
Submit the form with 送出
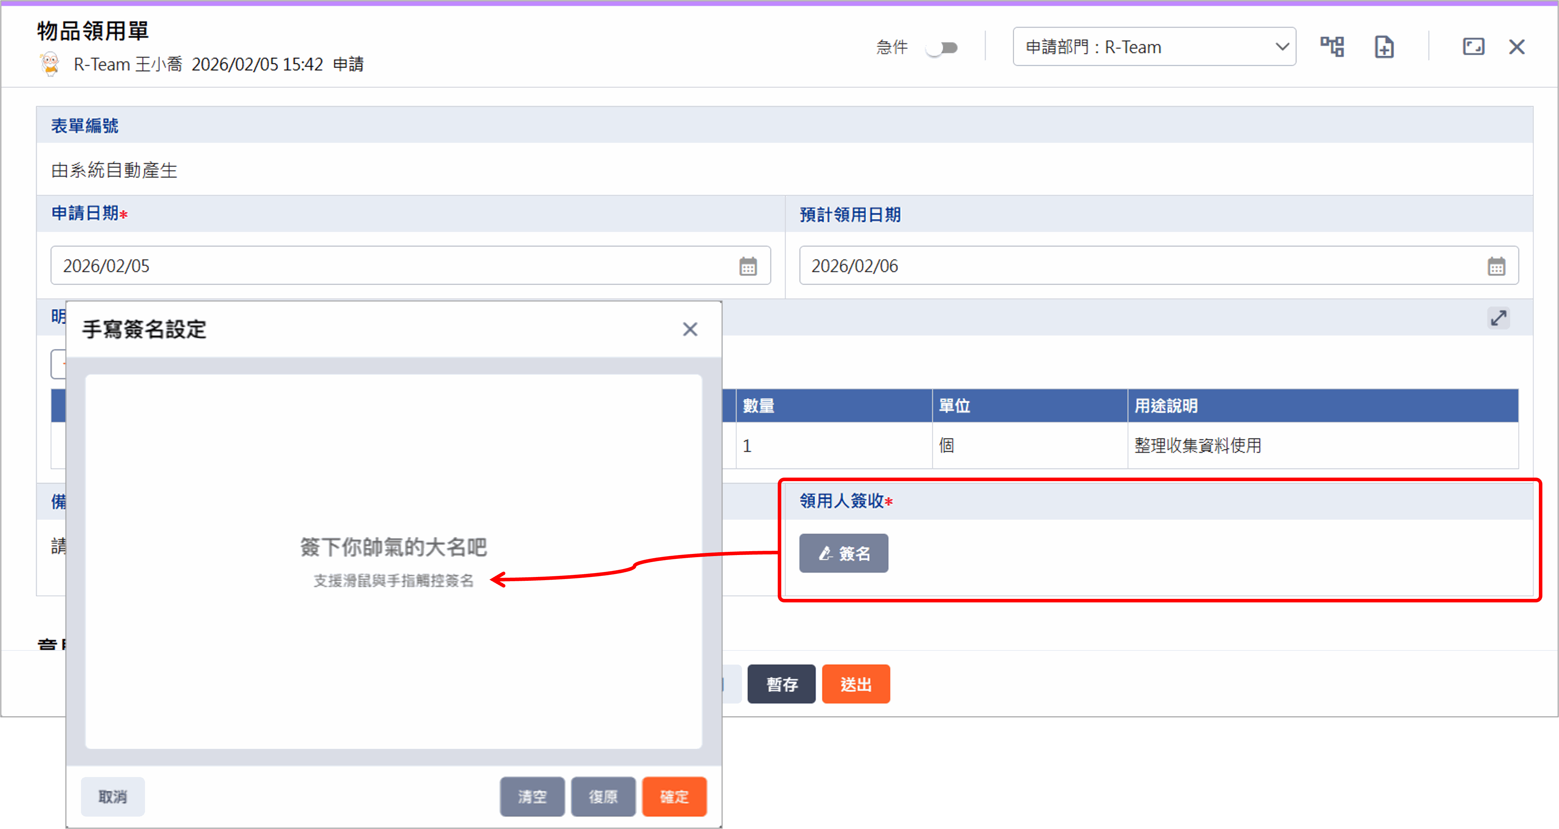pos(856,684)
